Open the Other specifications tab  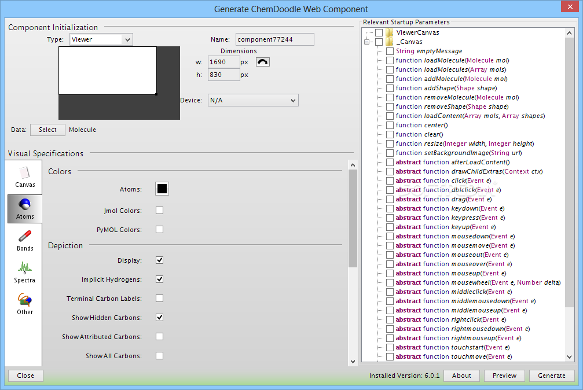coord(24,304)
